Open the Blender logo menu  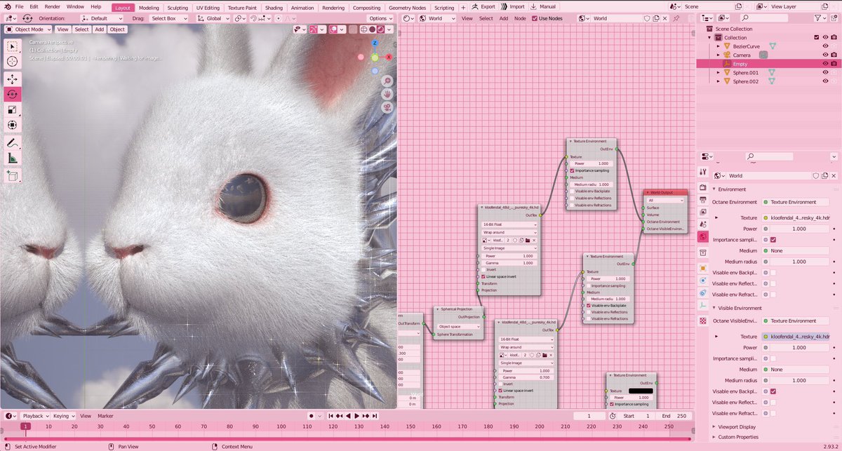click(x=6, y=6)
